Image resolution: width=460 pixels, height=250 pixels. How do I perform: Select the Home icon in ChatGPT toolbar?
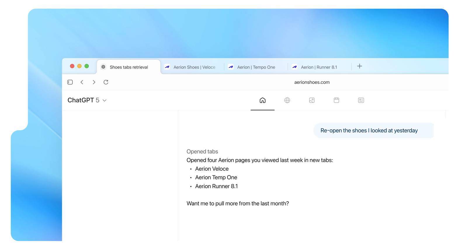pyautogui.click(x=263, y=100)
